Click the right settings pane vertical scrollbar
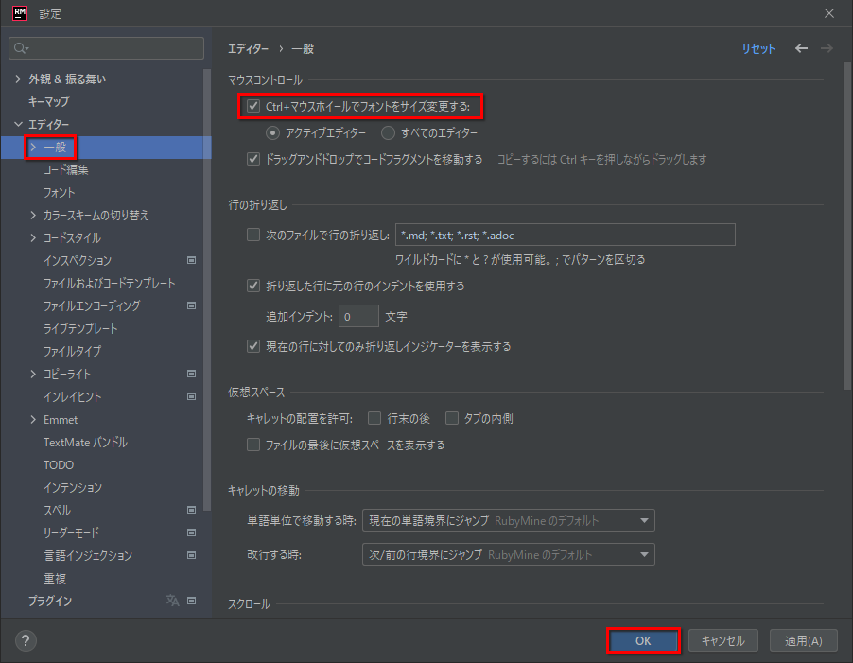 [x=847, y=226]
